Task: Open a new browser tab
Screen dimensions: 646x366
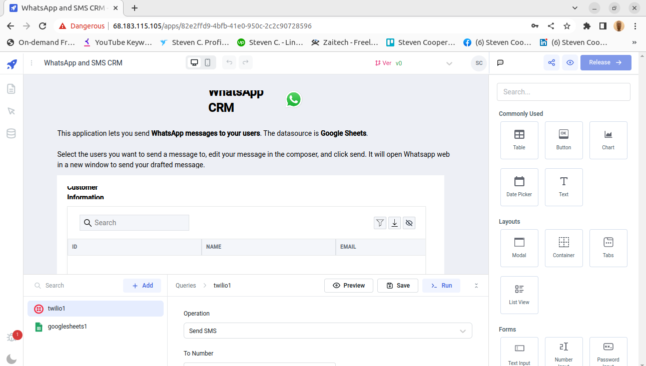Action: pos(135,8)
